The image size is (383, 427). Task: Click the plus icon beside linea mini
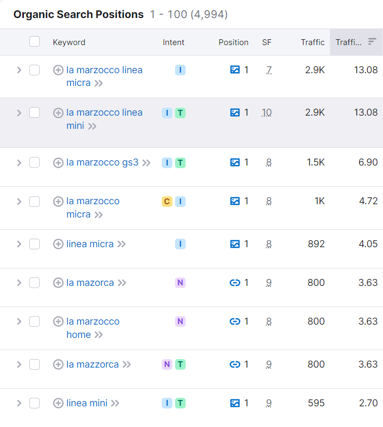pyautogui.click(x=58, y=403)
